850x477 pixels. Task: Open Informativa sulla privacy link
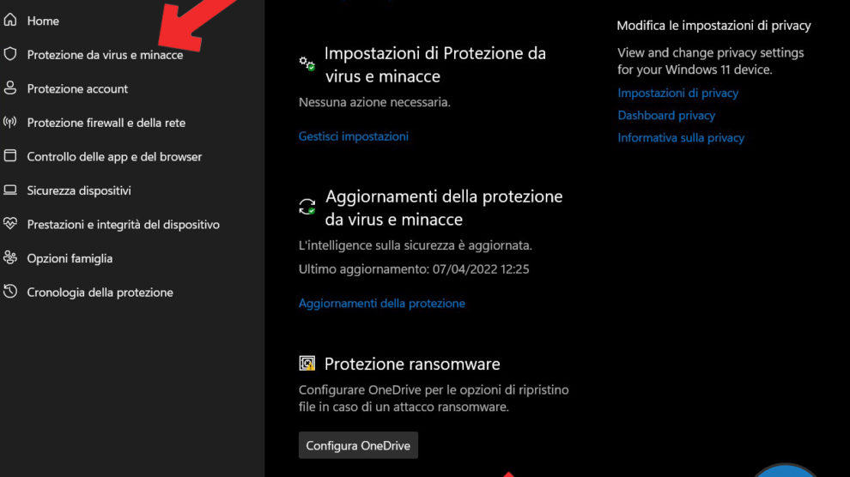click(x=681, y=137)
